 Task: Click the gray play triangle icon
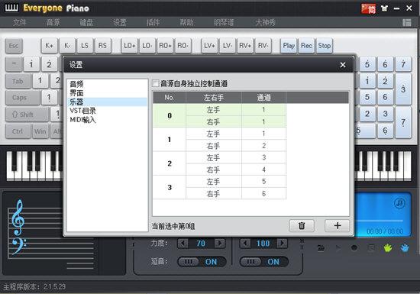(338, 248)
